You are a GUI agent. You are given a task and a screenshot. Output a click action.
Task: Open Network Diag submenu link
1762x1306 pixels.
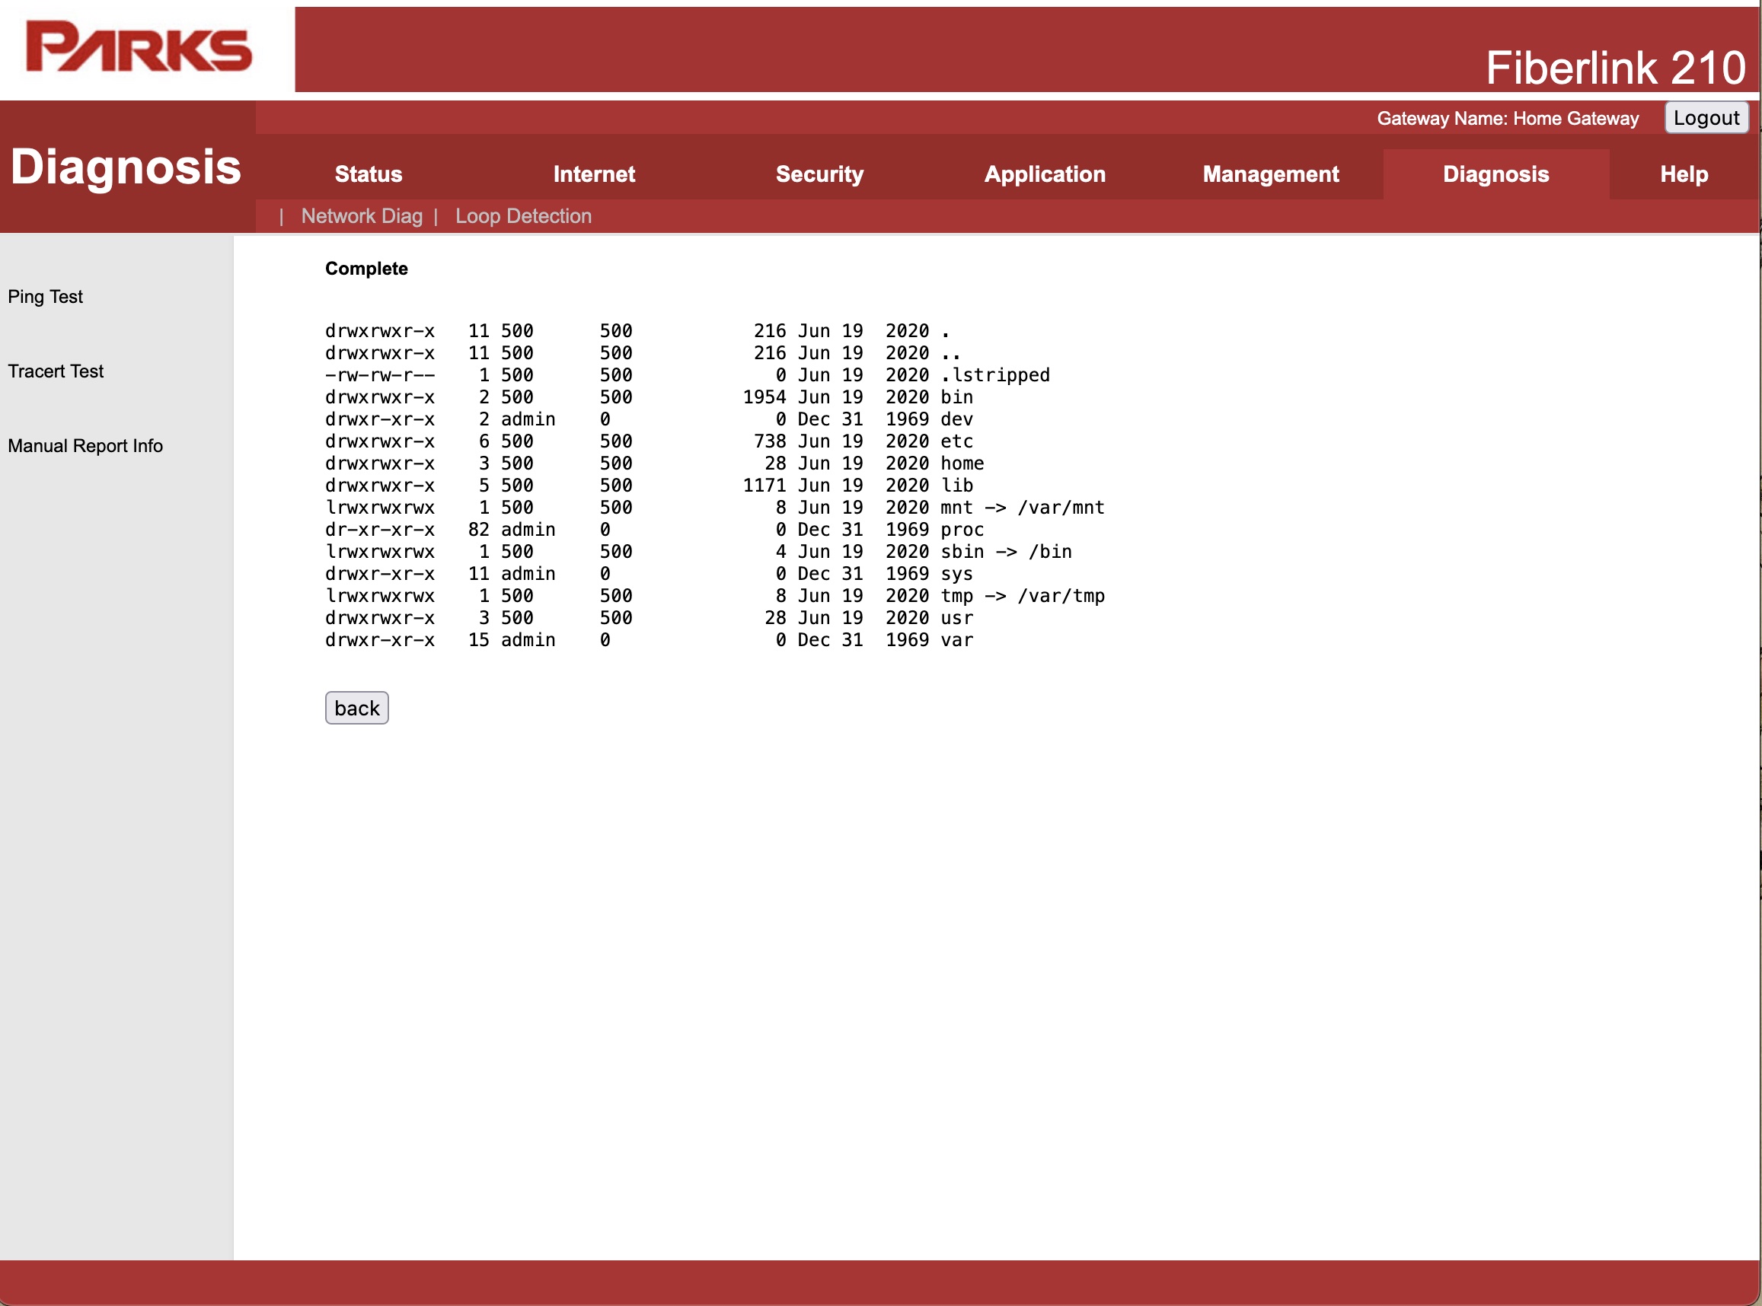362,216
